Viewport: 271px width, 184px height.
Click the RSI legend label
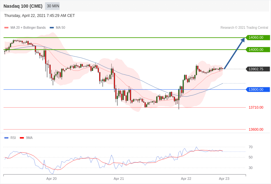click(x=13, y=138)
